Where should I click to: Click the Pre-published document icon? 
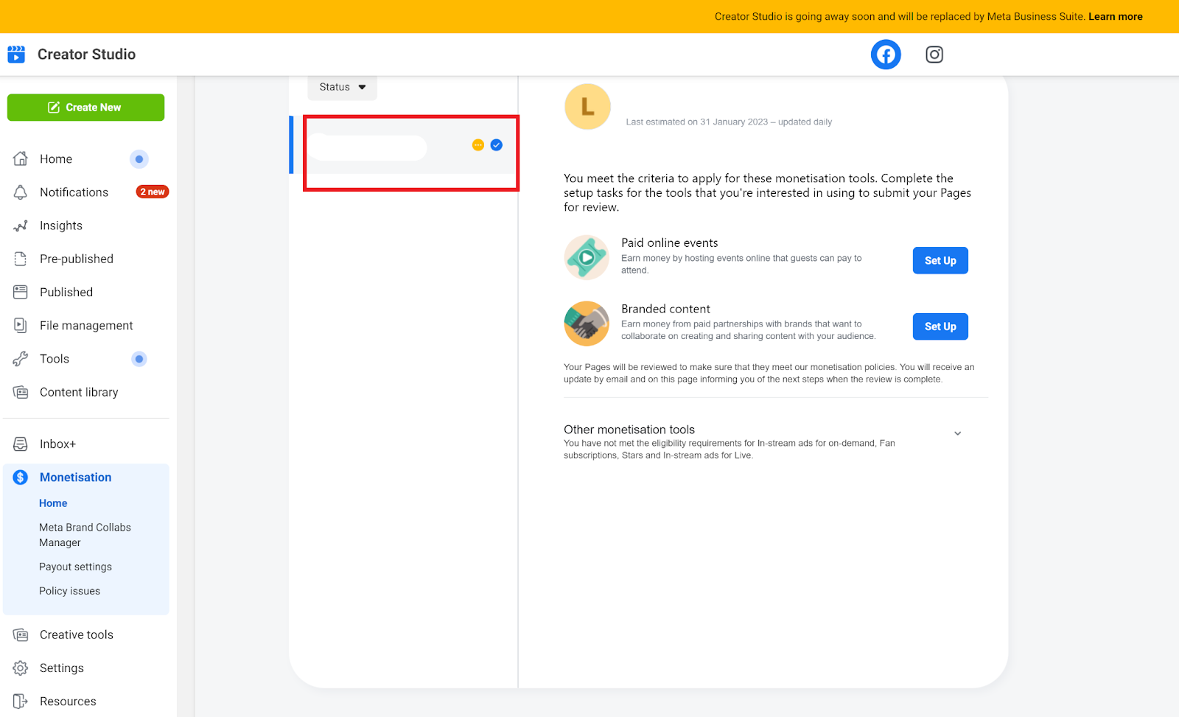tap(21, 259)
